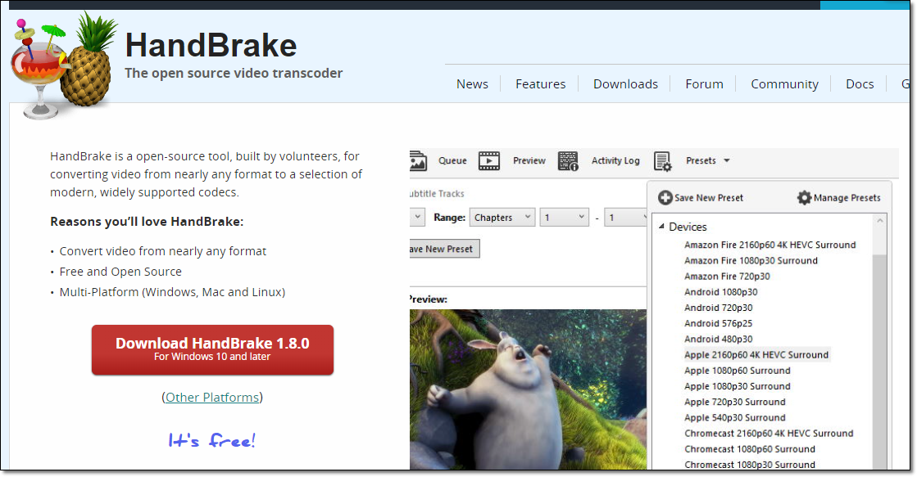This screenshot has width=917, height=477.
Task: Click the 'It's free!' handwritten text
Action: pyautogui.click(x=211, y=440)
